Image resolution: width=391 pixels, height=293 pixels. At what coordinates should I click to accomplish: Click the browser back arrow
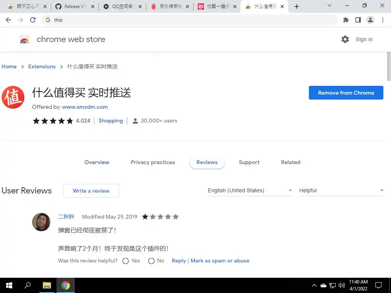pos(8,20)
